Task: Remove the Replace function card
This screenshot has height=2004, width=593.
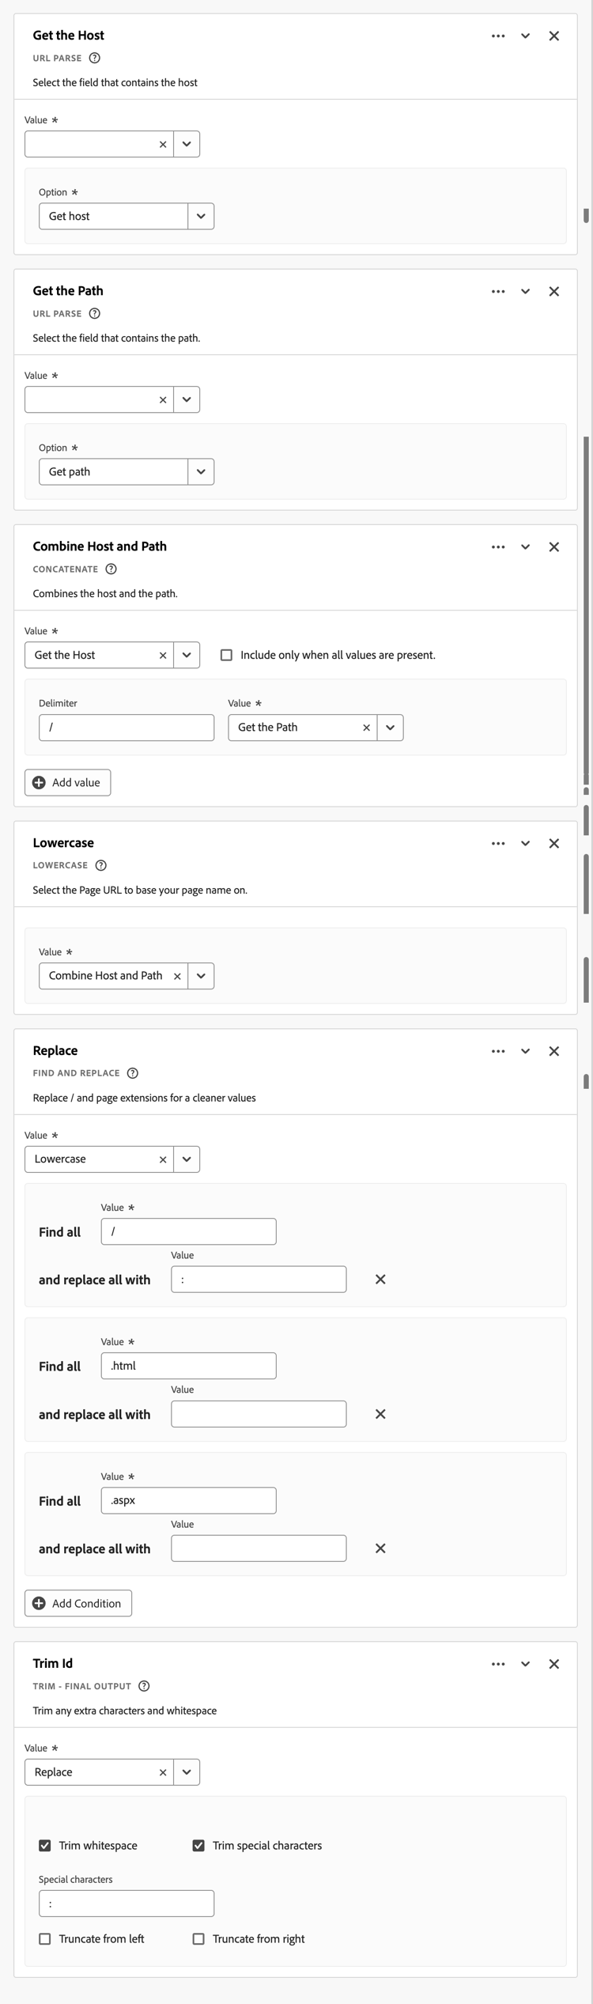Action: pos(554,1051)
